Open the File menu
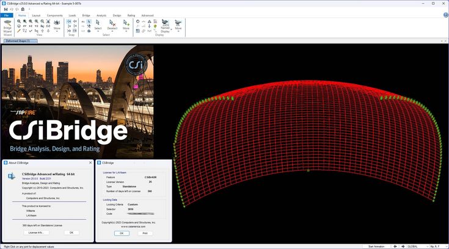The height and width of the screenshot is (249, 449). point(6,15)
